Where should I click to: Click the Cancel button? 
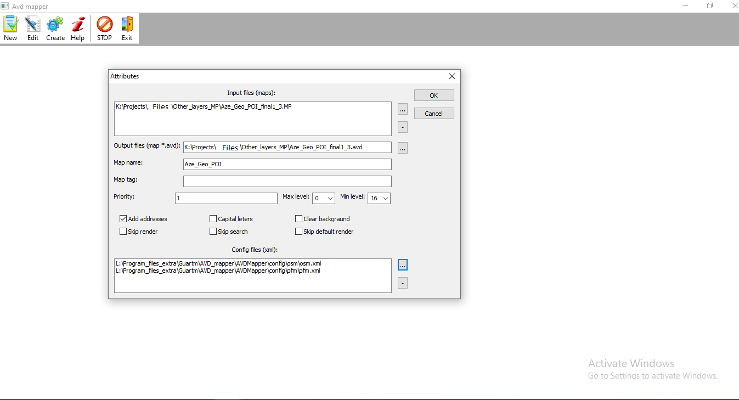(433, 114)
